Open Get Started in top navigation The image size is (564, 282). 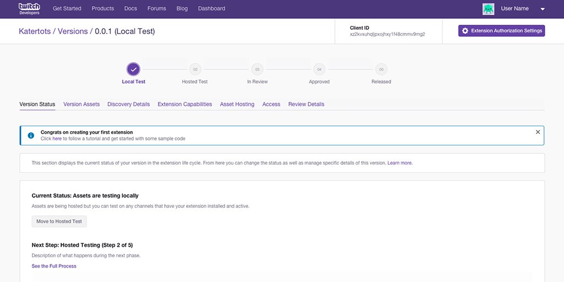pyautogui.click(x=67, y=8)
